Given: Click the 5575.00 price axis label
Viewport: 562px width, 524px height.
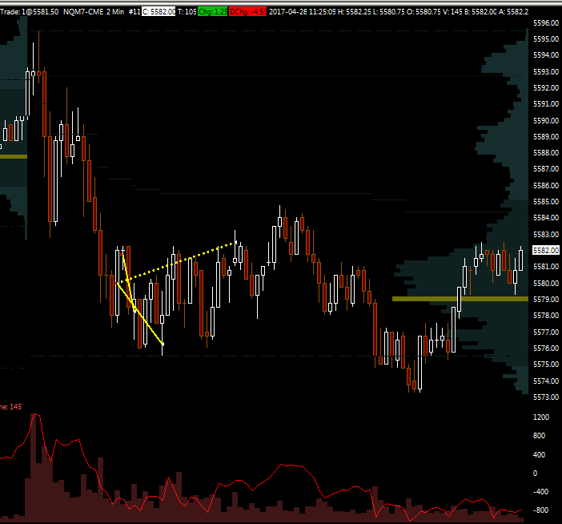Looking at the screenshot, I should (546, 365).
